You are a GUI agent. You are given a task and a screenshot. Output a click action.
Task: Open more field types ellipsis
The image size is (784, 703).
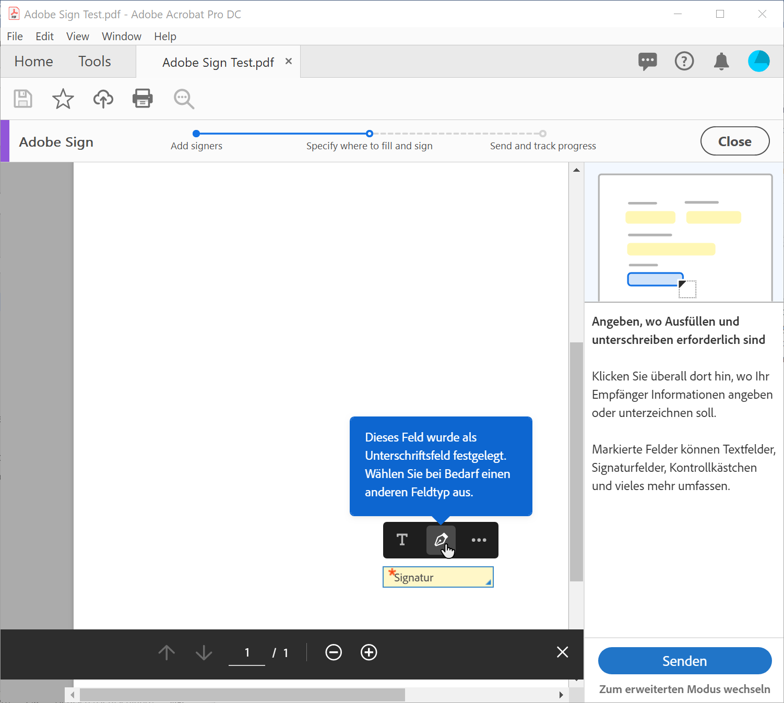479,540
